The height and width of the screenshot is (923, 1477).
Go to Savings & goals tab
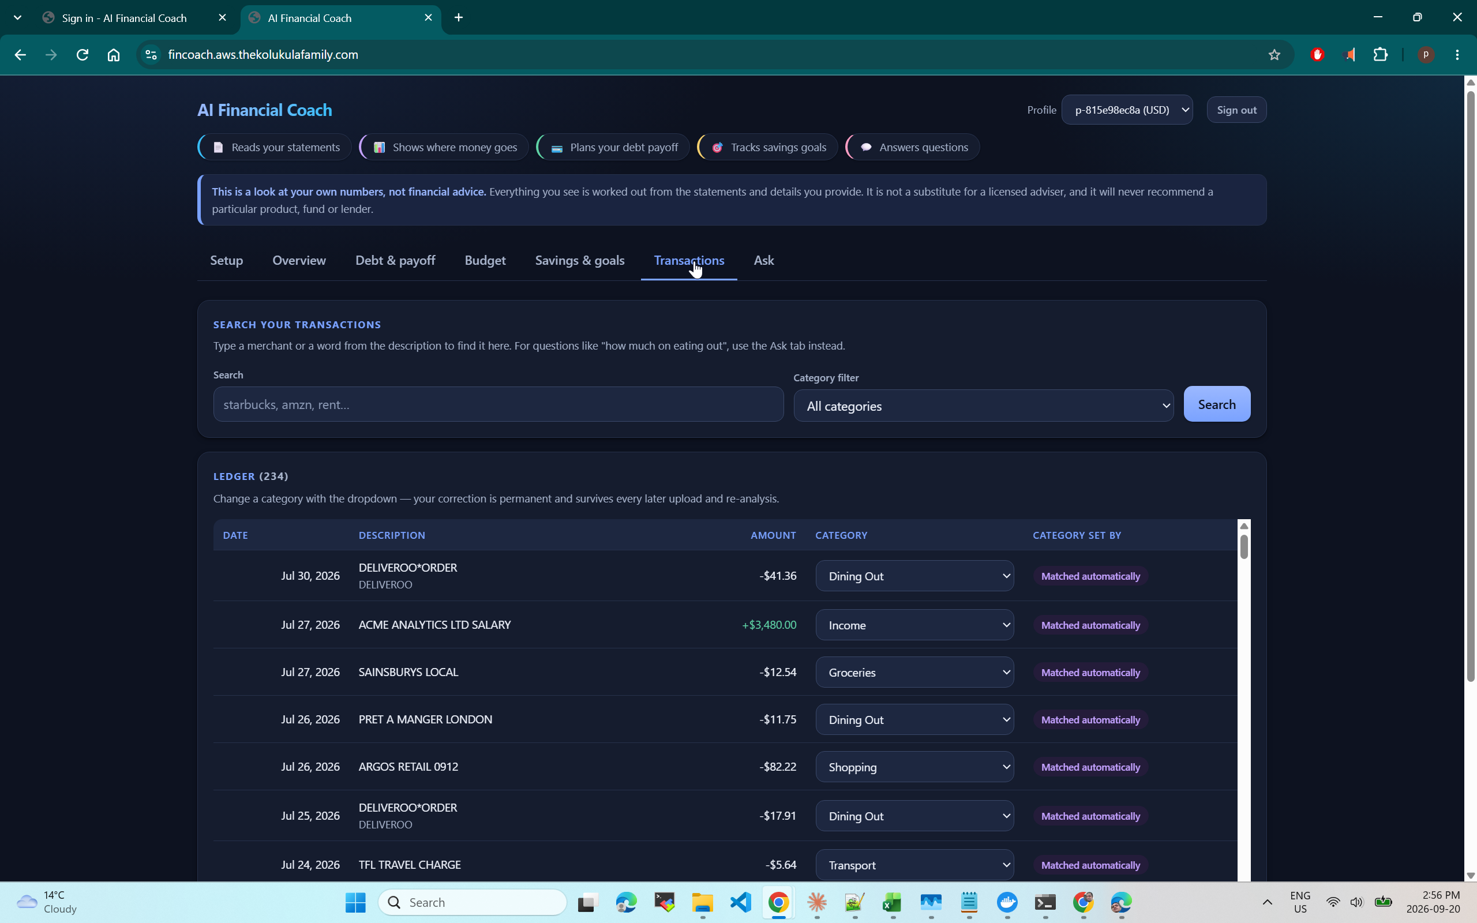(580, 261)
